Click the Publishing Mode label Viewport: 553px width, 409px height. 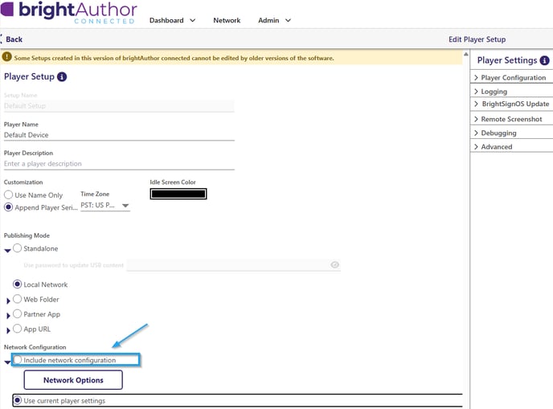click(27, 235)
